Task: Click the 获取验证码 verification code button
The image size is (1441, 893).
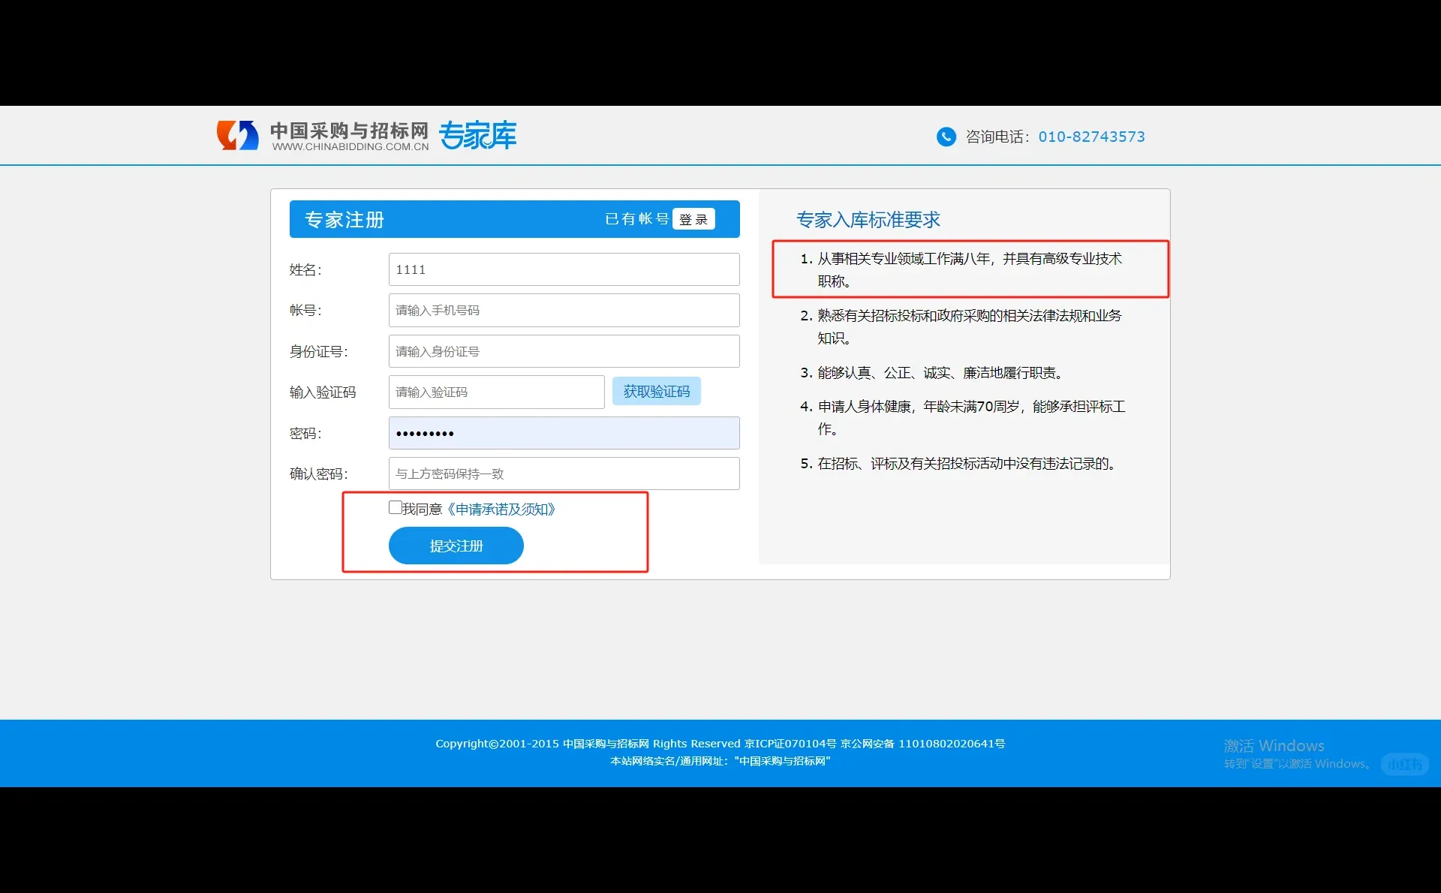Action: [x=657, y=391]
